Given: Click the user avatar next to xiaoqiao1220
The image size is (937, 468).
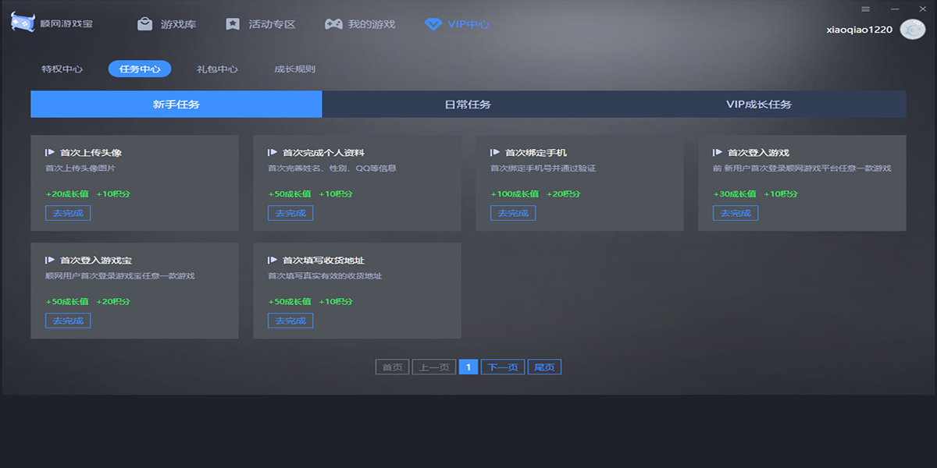Looking at the screenshot, I should coord(912,29).
